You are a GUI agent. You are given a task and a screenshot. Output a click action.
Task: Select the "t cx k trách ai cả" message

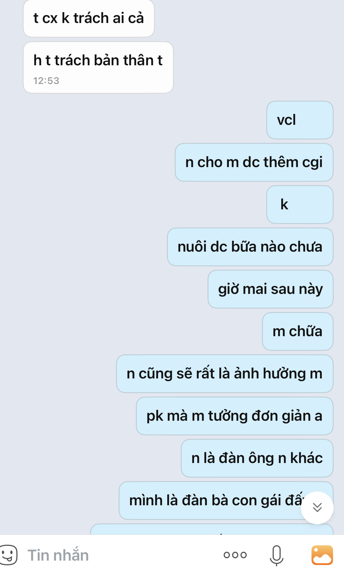pyautogui.click(x=89, y=18)
